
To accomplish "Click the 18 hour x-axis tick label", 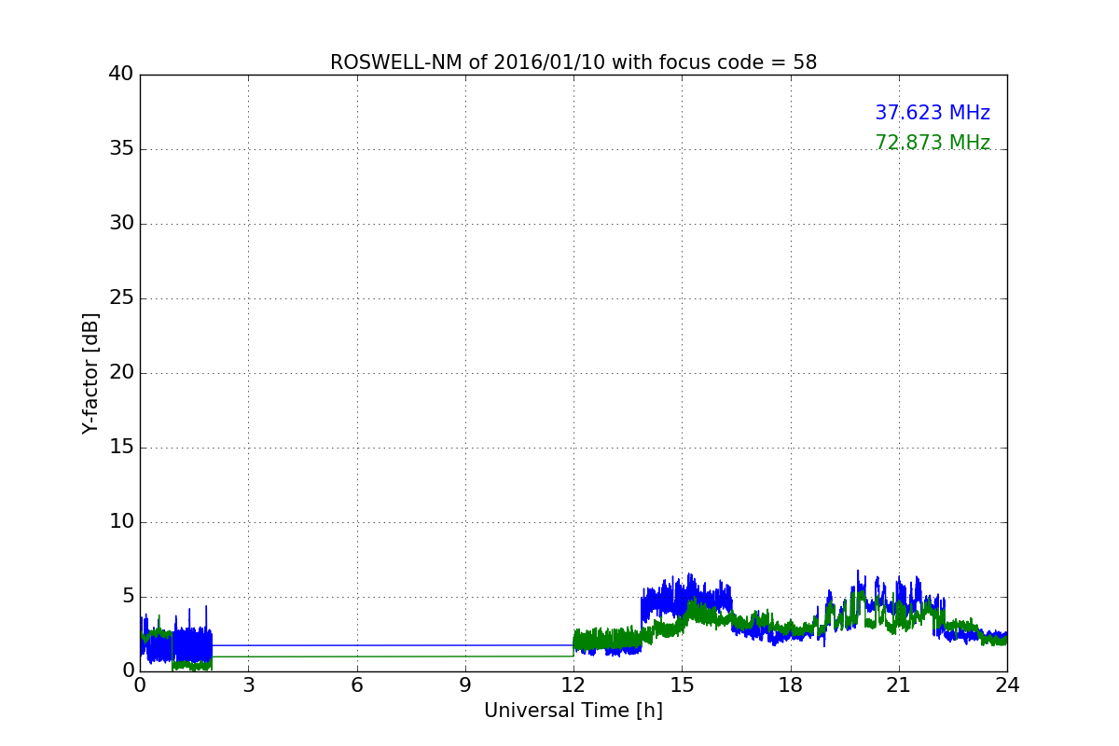I will [x=791, y=685].
